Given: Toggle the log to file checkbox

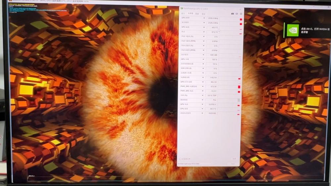Looking at the screenshot, I should pos(180,159).
